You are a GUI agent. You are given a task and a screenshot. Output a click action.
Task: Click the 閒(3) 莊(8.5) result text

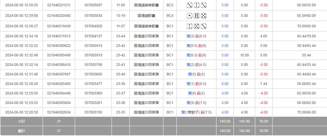point(196,36)
